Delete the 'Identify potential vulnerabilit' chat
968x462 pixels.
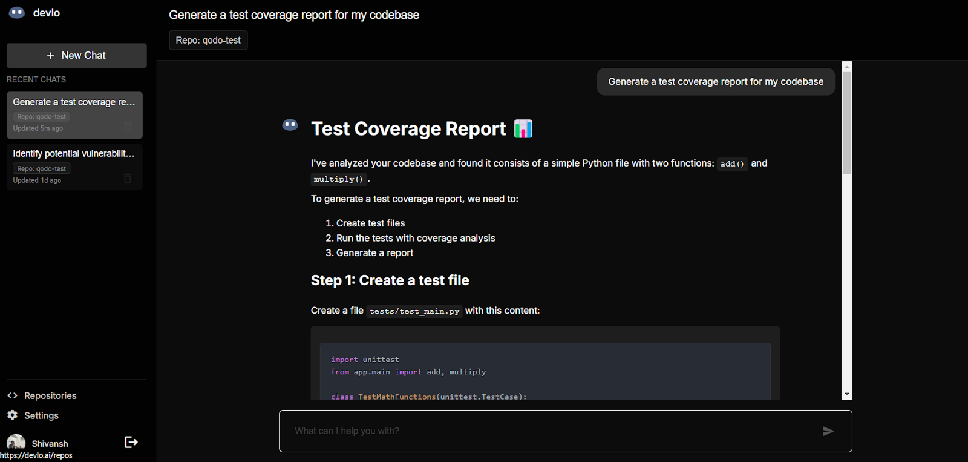tap(128, 178)
